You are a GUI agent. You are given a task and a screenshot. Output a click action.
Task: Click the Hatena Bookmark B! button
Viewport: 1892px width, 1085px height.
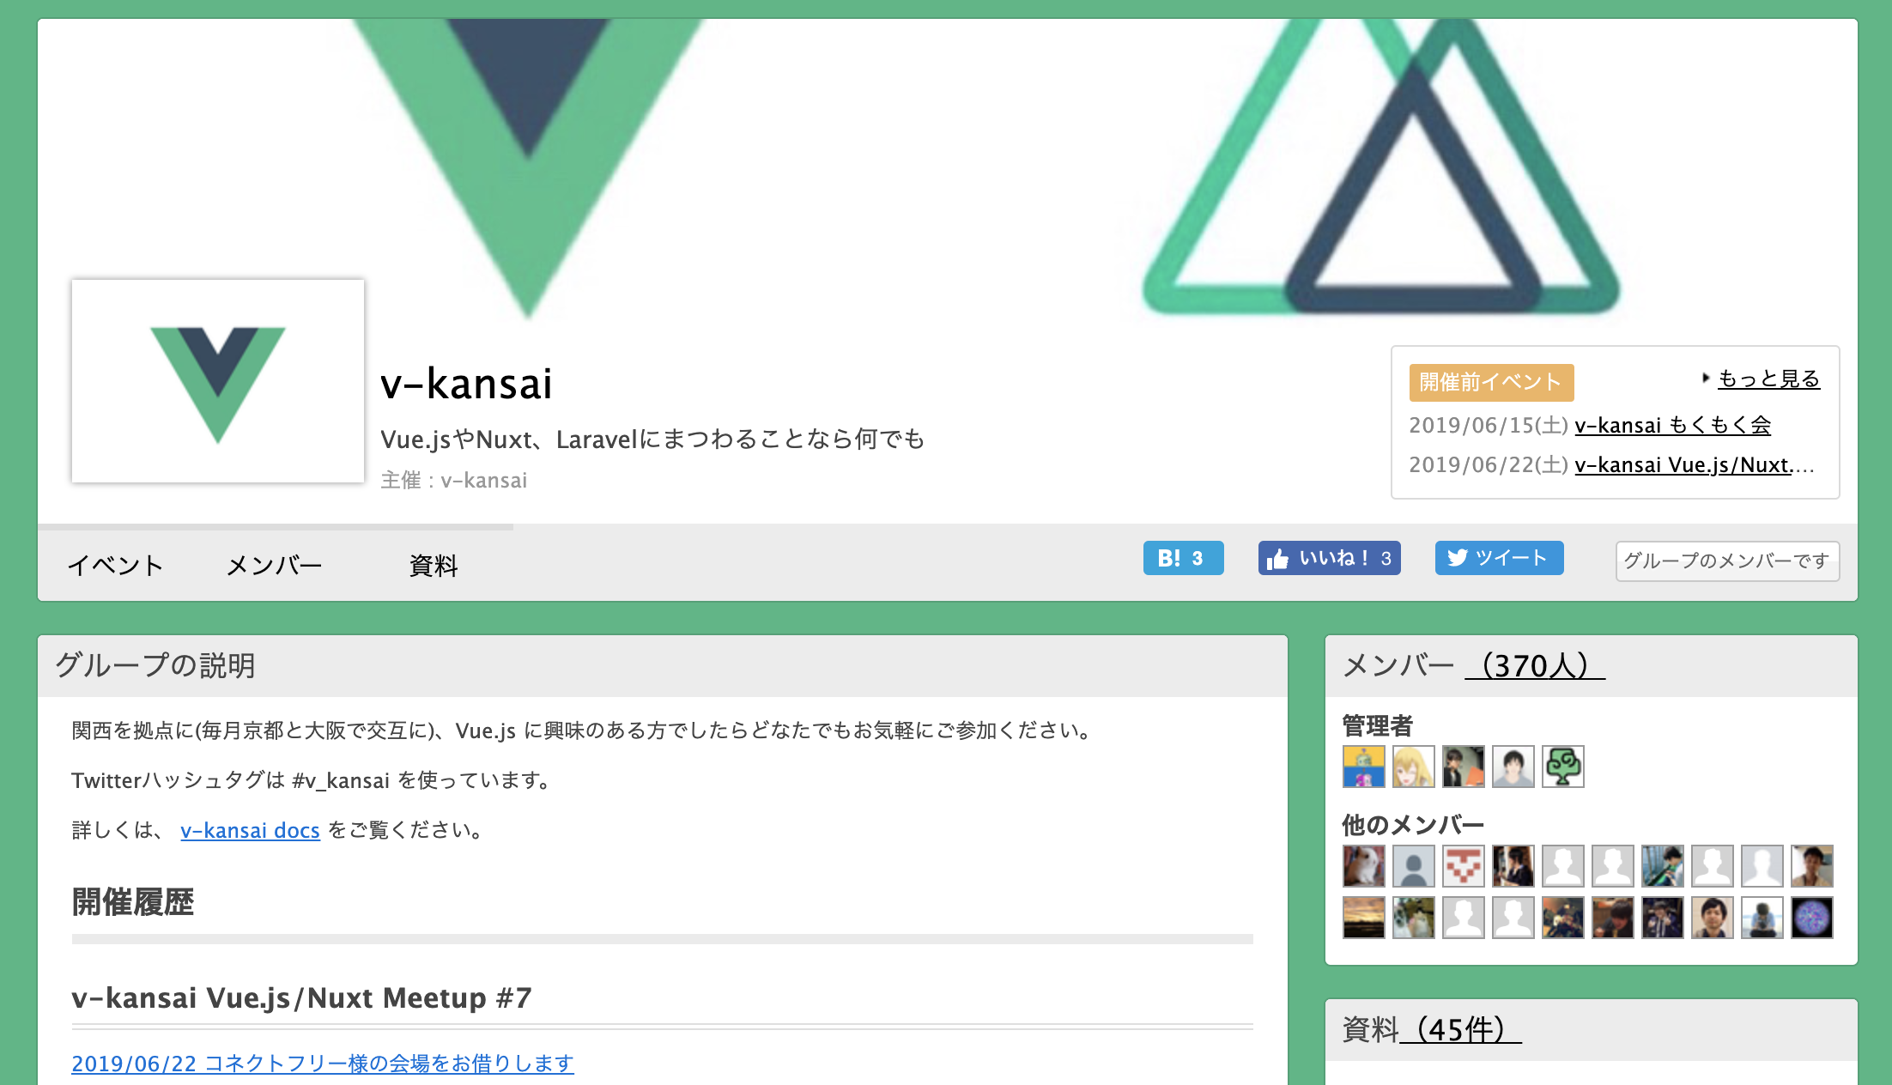click(x=1183, y=558)
